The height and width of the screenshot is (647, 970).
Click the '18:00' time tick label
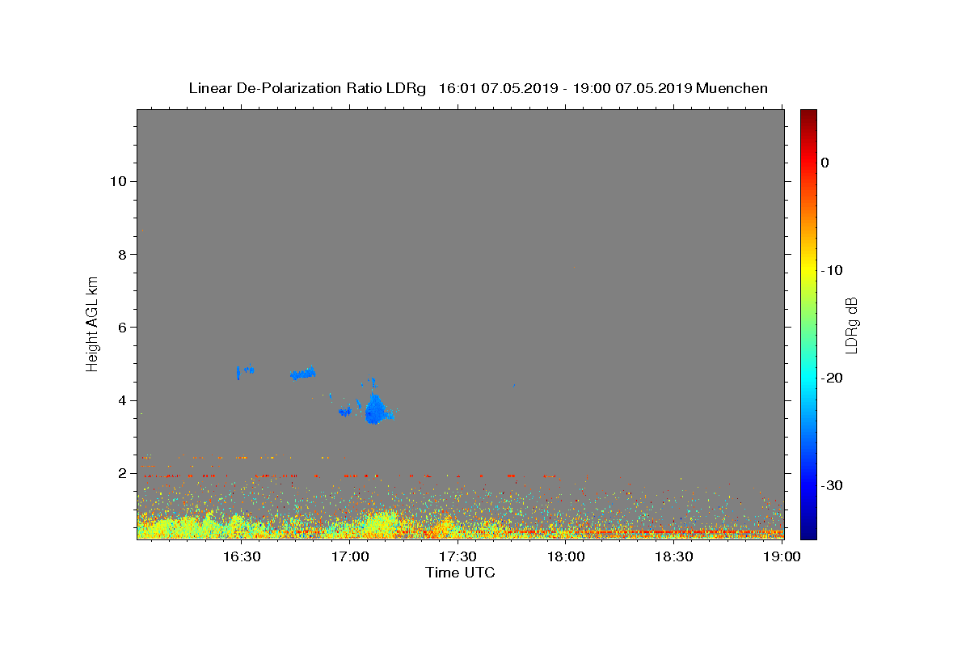click(566, 556)
